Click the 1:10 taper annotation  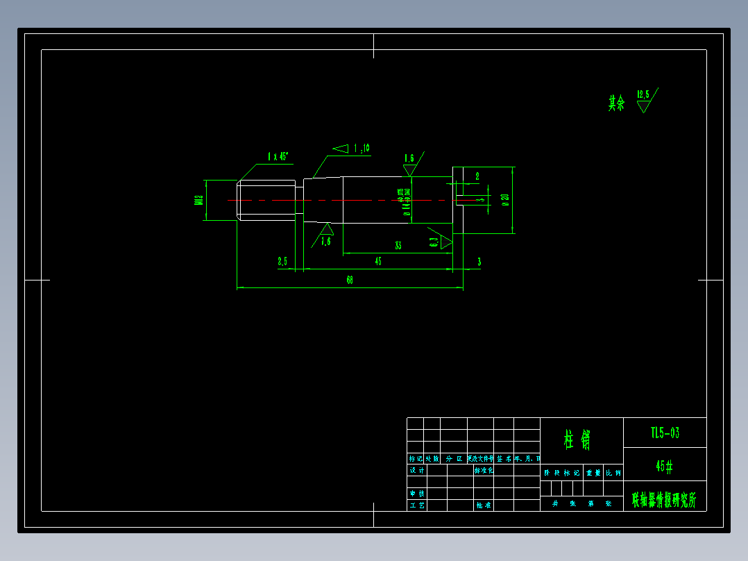tap(362, 149)
